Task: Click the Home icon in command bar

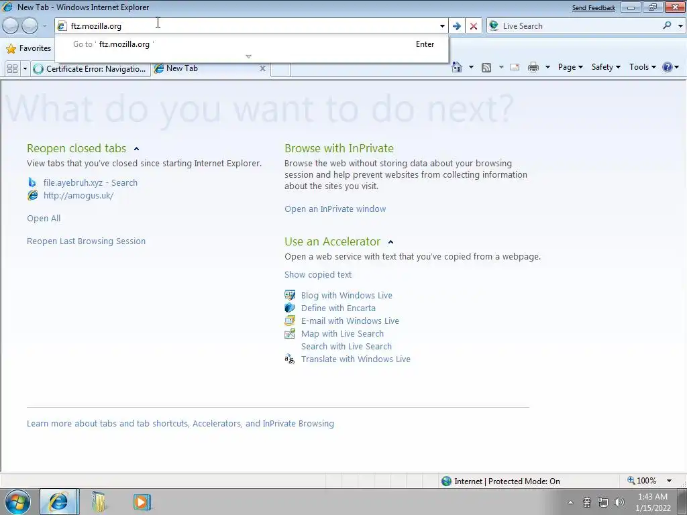Action: [x=456, y=67]
